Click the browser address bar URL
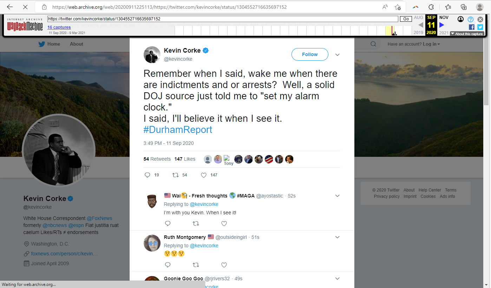491x288 pixels. 169,7
